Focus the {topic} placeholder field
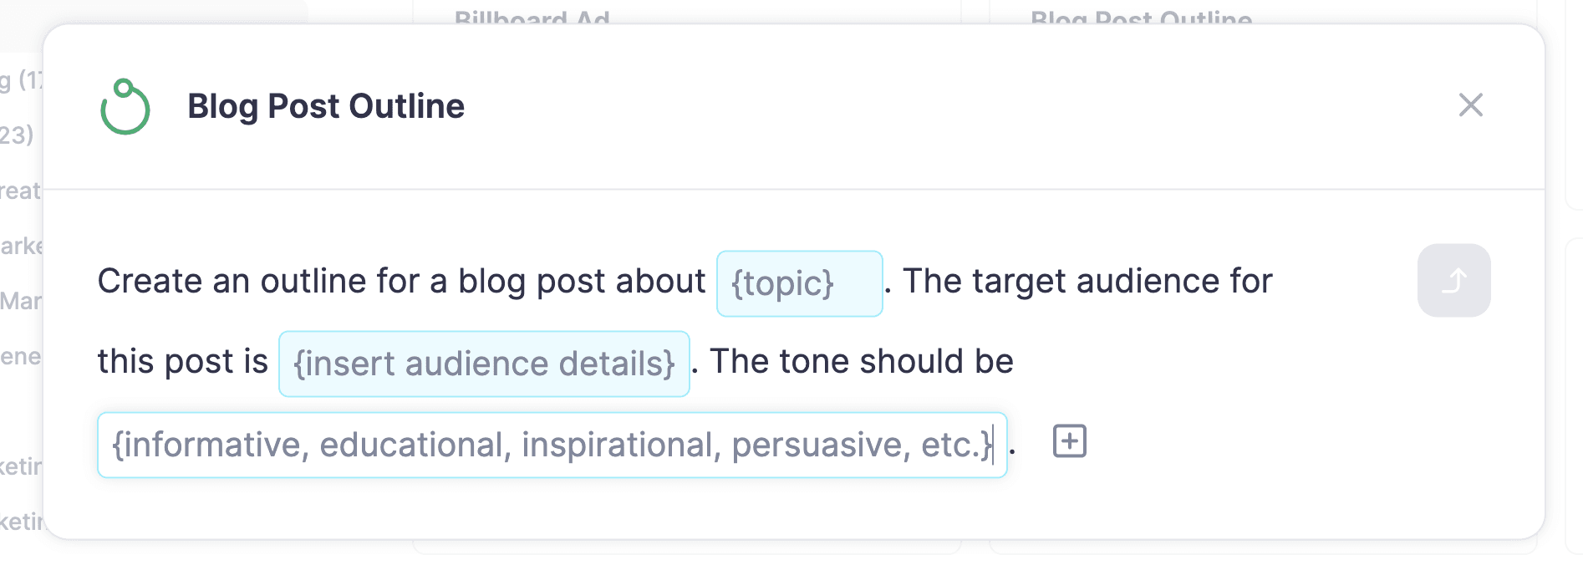The width and height of the screenshot is (1583, 565). tap(799, 283)
